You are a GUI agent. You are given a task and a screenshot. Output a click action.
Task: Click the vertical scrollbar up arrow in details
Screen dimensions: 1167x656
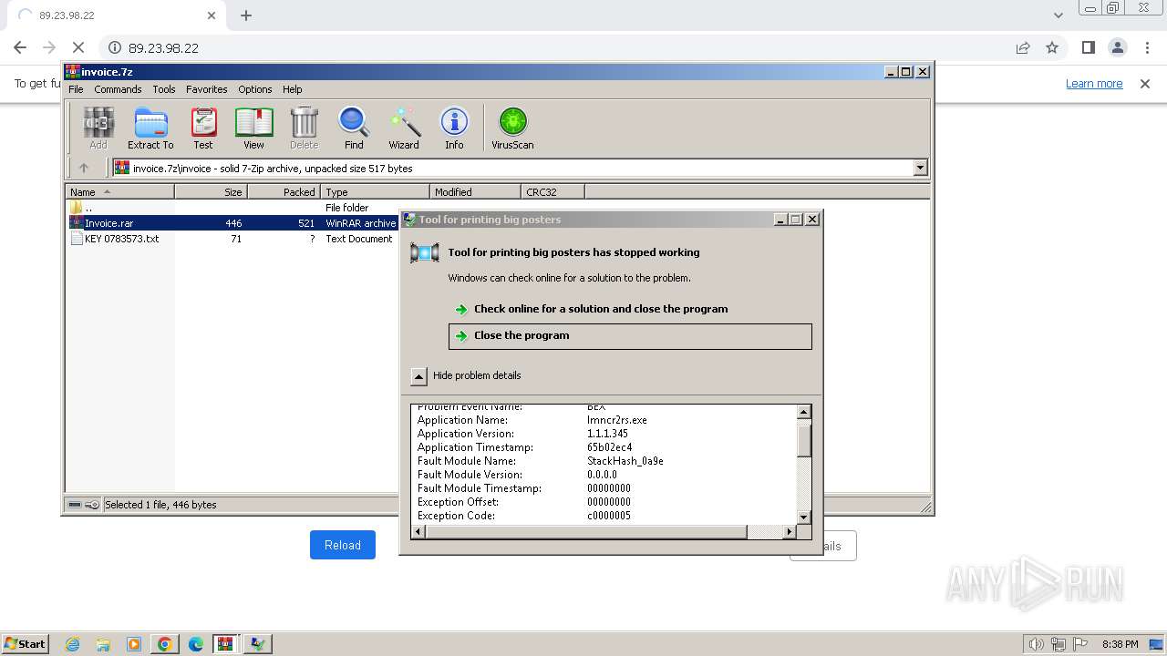click(x=803, y=412)
